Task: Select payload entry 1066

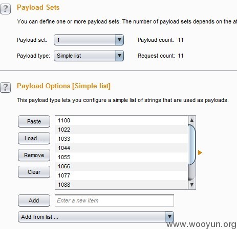Action: click(121, 166)
